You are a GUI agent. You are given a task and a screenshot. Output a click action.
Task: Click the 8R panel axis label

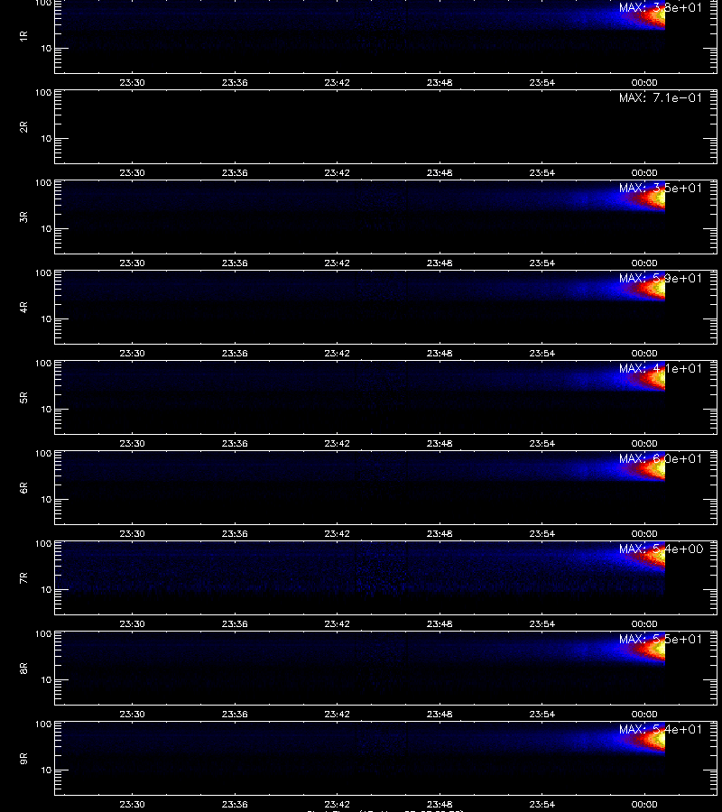coord(23,668)
